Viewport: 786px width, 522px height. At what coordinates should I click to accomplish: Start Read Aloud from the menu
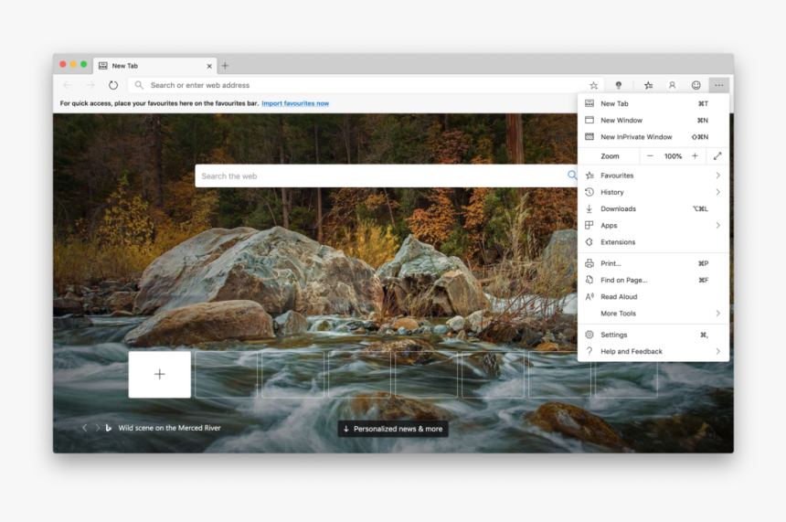pyautogui.click(x=653, y=296)
